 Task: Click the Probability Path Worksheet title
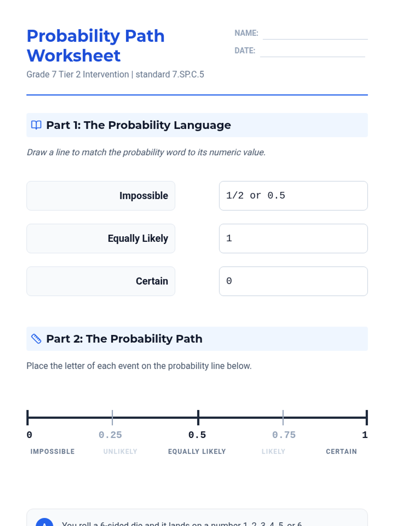(96, 46)
